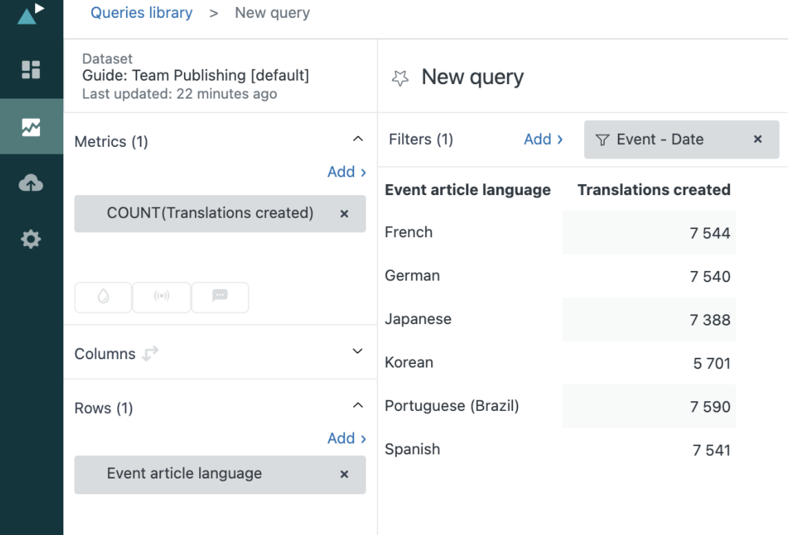Open the droplet result manipulation button
The image size is (788, 535).
[103, 297]
